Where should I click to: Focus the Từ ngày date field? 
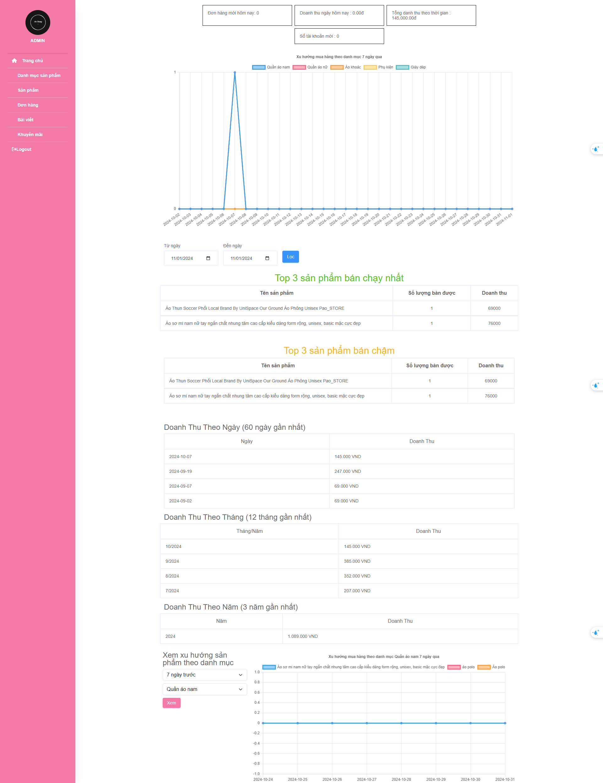tap(191, 258)
